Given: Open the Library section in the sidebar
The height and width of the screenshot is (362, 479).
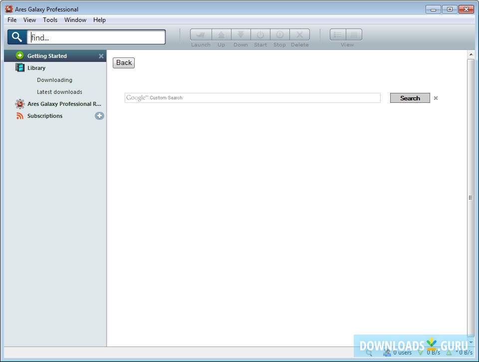Looking at the screenshot, I should [36, 67].
